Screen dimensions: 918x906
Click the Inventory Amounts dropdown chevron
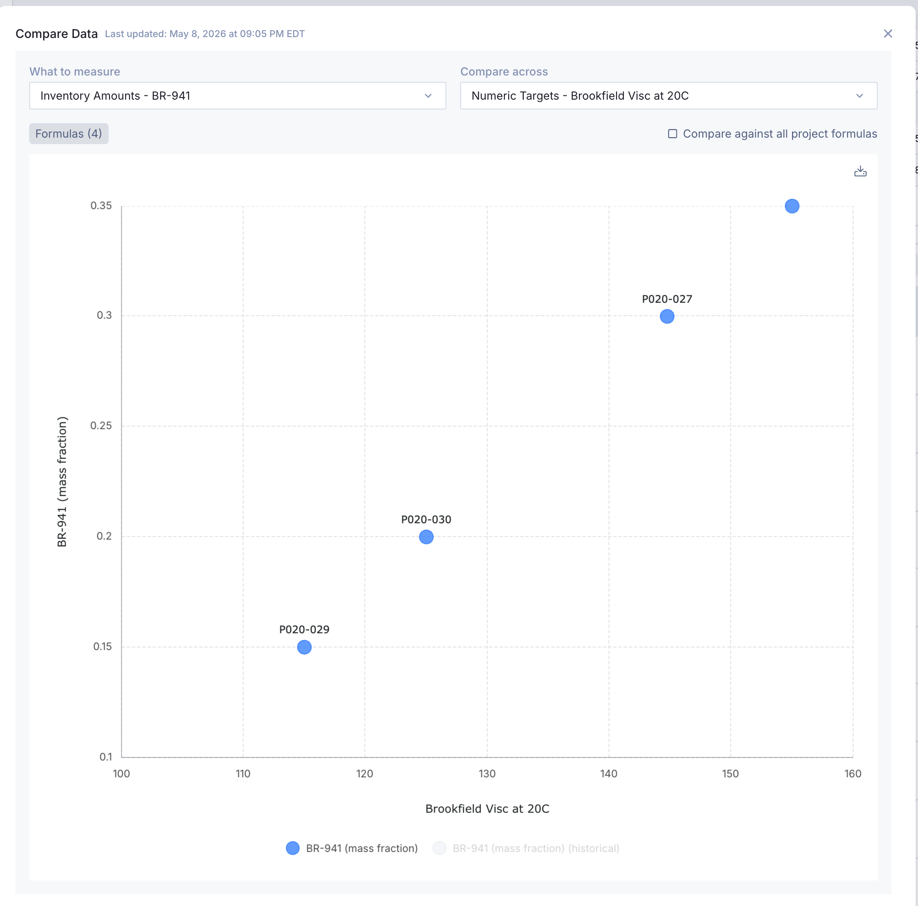pos(428,96)
